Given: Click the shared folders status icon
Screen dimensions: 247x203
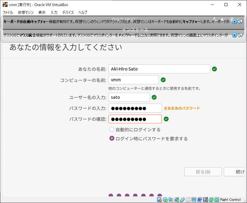Looking at the screenshot, I should click(188, 200).
